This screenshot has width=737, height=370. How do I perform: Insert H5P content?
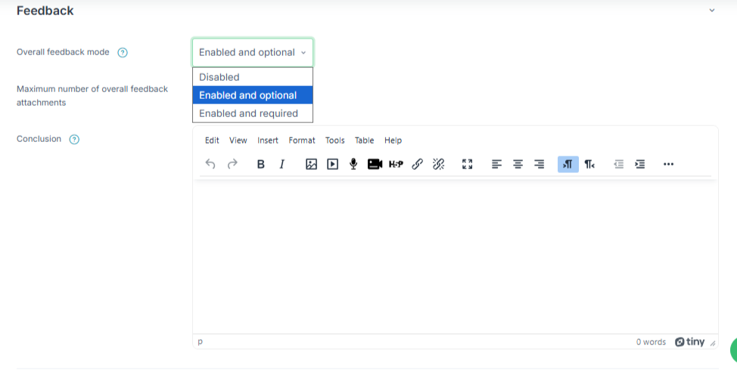point(396,164)
